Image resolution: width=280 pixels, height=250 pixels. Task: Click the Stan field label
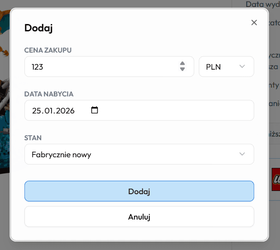pos(33,137)
